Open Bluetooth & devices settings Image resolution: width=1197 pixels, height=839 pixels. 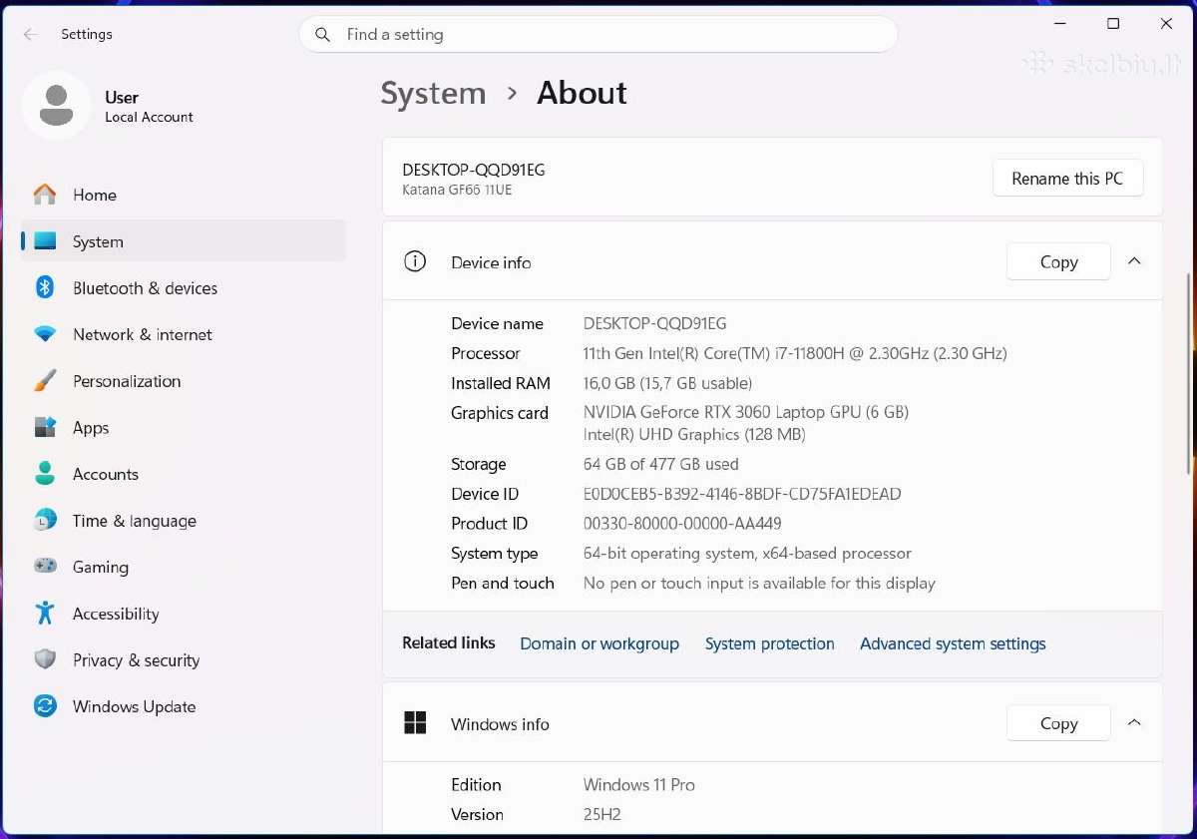pos(184,287)
